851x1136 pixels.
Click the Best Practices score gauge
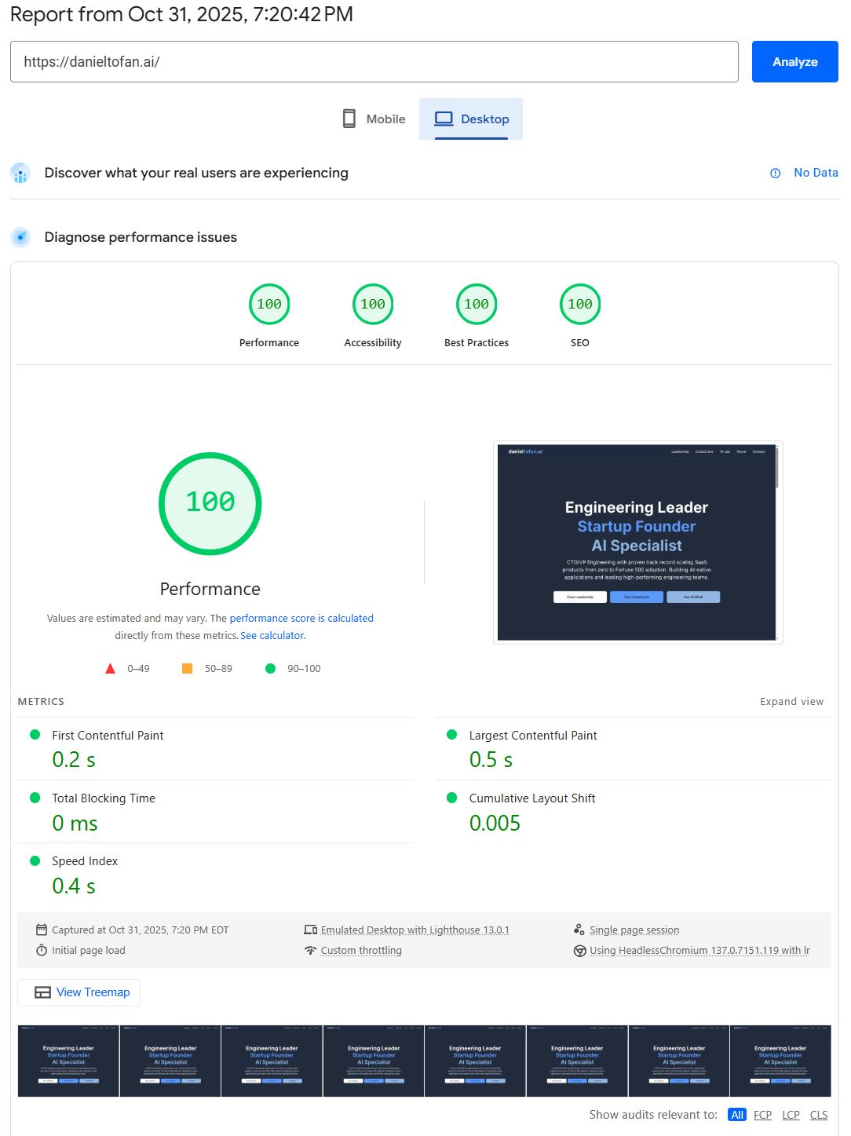(476, 305)
